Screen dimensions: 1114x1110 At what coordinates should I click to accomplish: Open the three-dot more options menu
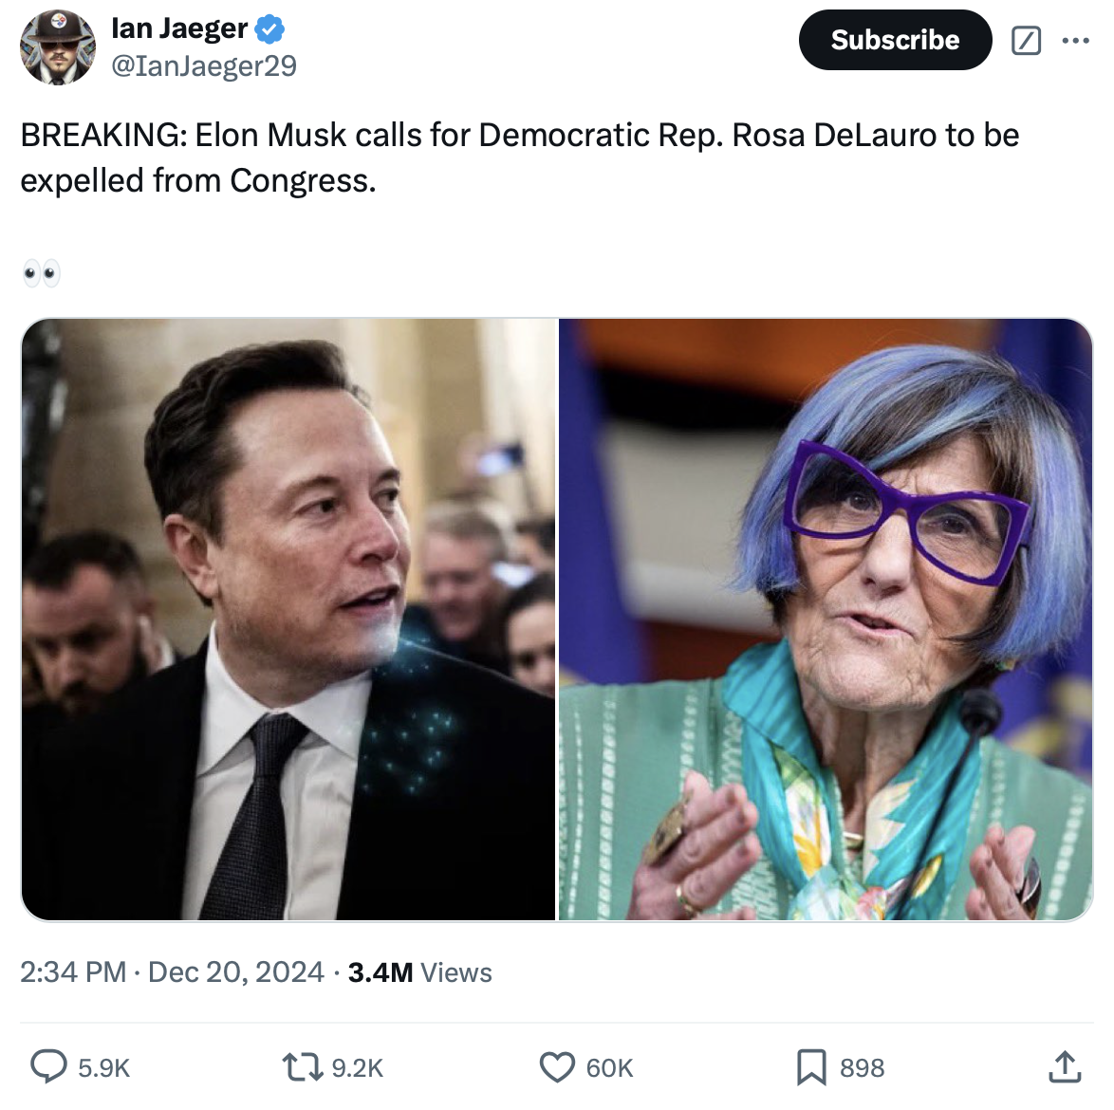(x=1075, y=41)
